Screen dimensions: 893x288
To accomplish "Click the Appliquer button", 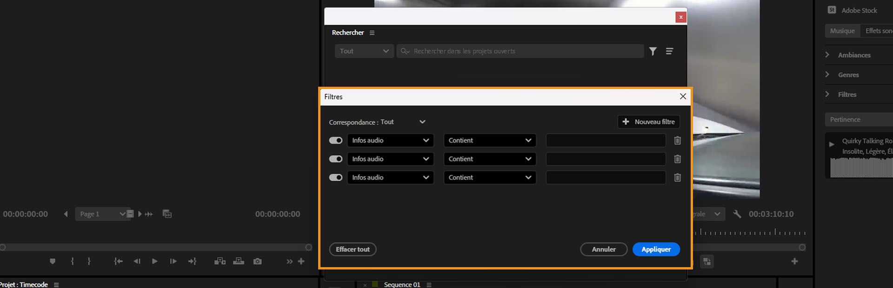I will 656,250.
